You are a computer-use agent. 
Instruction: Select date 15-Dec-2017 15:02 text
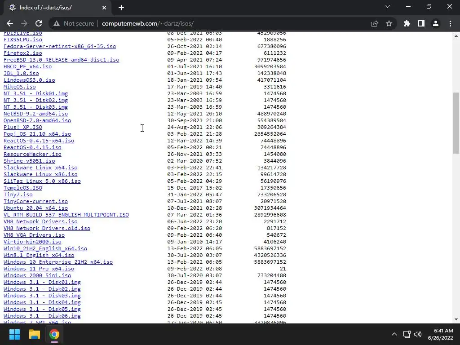195,188
